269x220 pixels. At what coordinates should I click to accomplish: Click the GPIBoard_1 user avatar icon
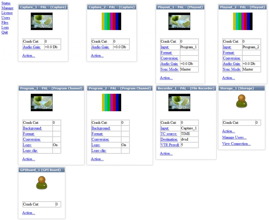[42, 183]
